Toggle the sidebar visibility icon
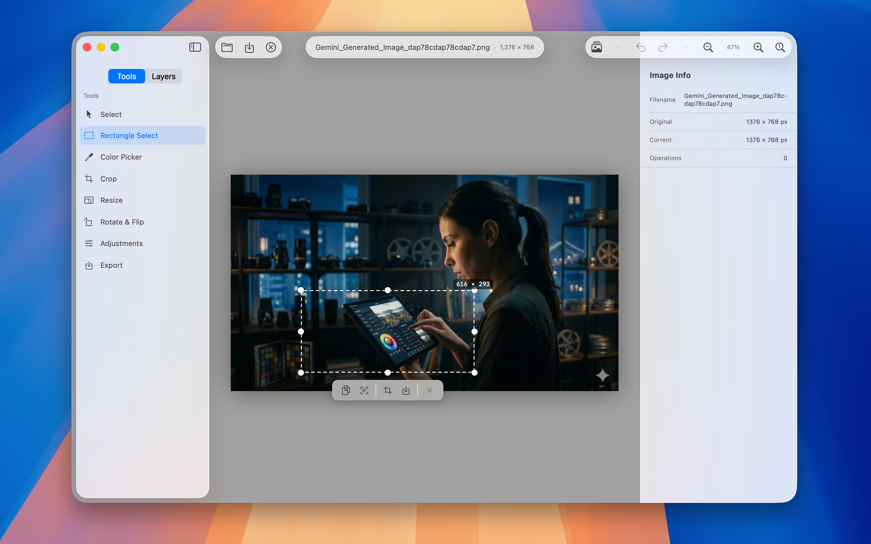 click(x=195, y=47)
